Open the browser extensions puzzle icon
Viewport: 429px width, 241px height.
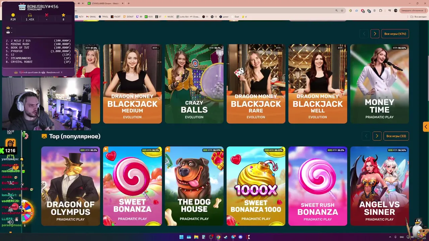(381, 10)
